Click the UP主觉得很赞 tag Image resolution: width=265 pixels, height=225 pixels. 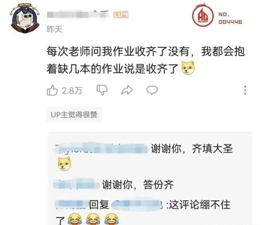tap(74, 115)
